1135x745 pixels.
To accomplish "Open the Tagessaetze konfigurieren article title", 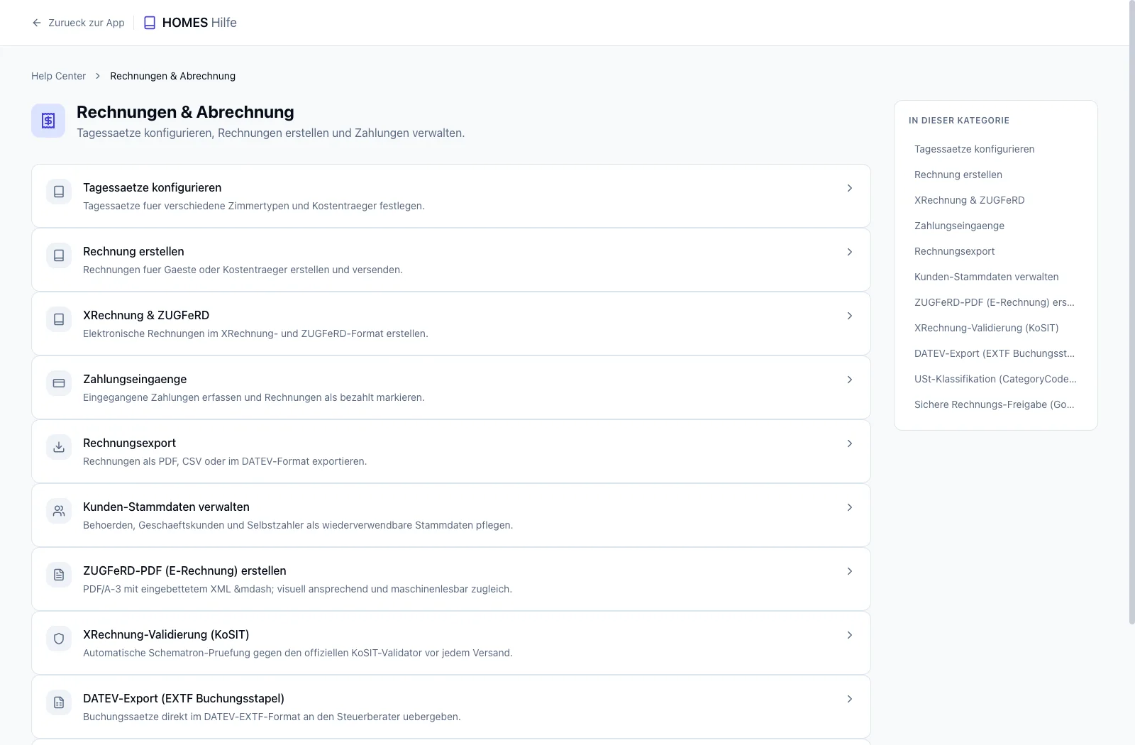I will pos(152,187).
